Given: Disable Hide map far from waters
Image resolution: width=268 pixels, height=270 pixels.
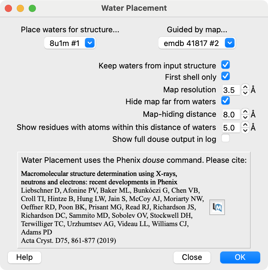Looking at the screenshot, I should 226,101.
